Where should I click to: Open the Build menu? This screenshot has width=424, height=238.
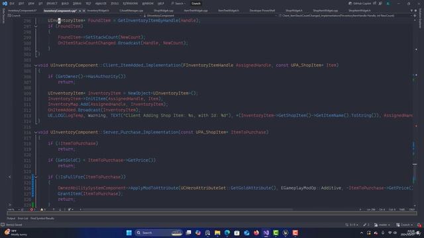(x=65, y=3)
